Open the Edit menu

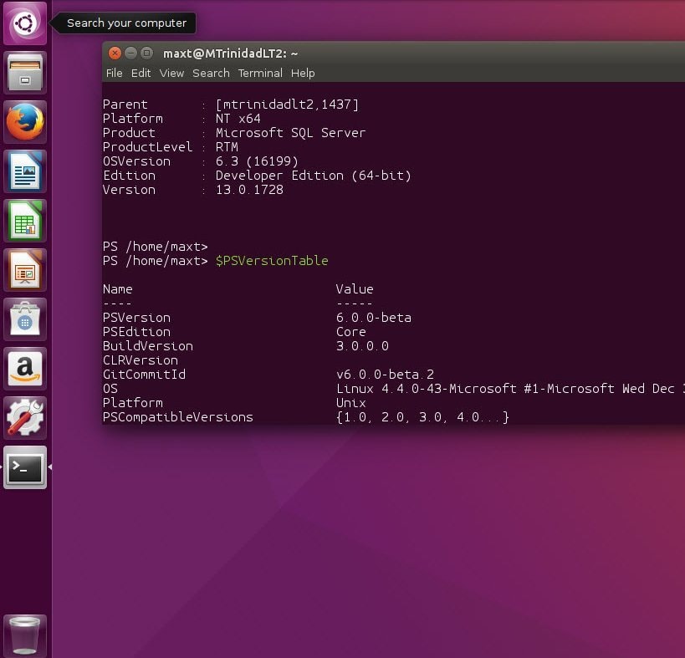[141, 73]
